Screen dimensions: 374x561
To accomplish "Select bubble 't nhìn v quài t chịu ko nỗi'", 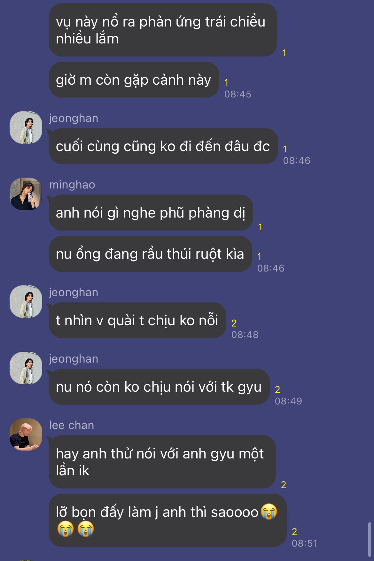I will [137, 320].
